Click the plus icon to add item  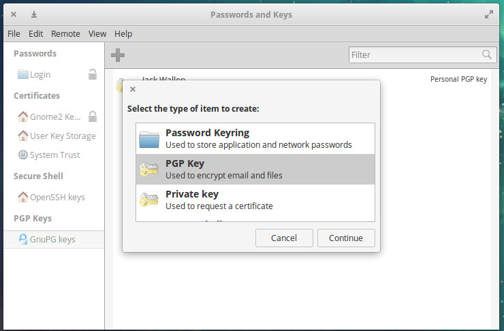coord(118,55)
